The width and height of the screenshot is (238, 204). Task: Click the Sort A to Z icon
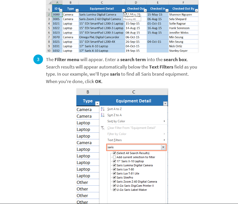103,109
